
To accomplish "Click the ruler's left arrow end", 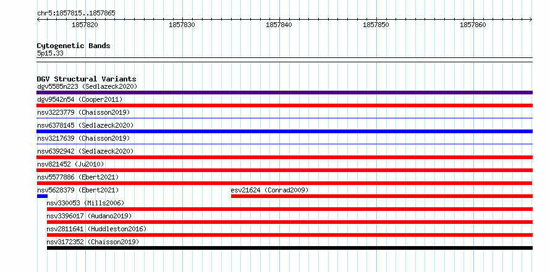I will pyautogui.click(x=38, y=20).
